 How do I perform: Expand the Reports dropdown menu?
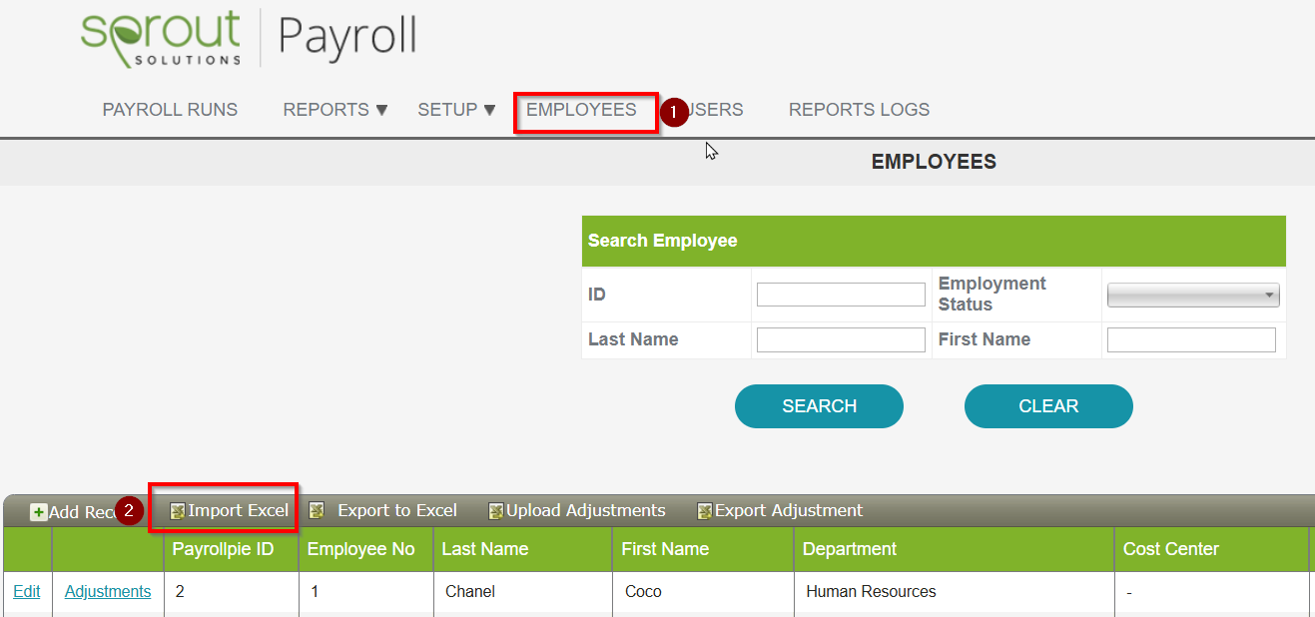tap(335, 110)
